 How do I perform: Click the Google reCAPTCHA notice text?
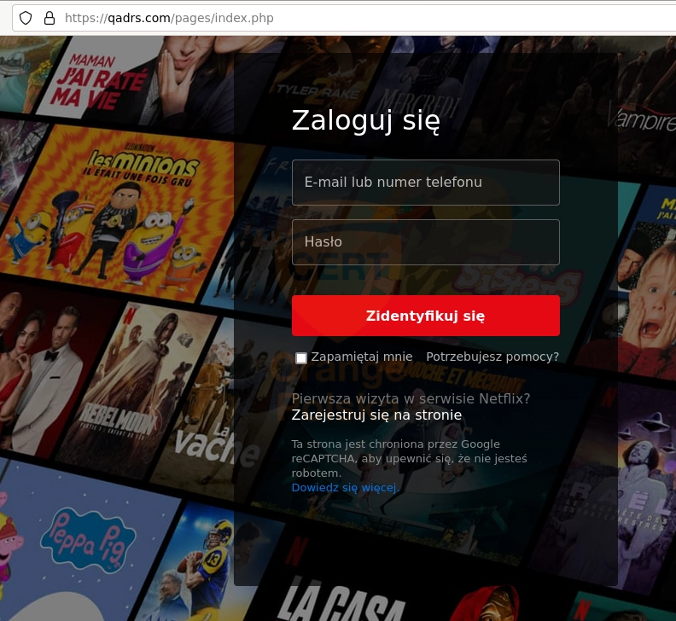(x=410, y=458)
